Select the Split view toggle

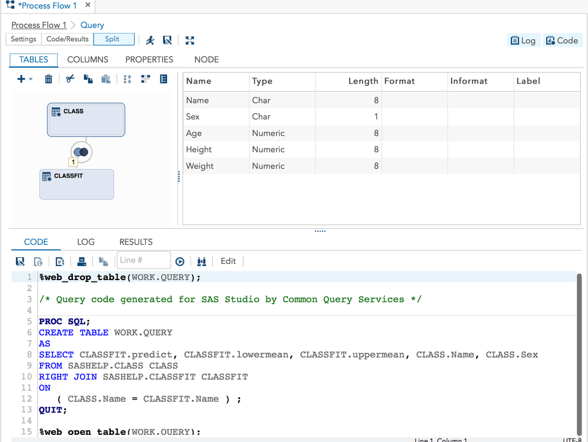pos(112,39)
